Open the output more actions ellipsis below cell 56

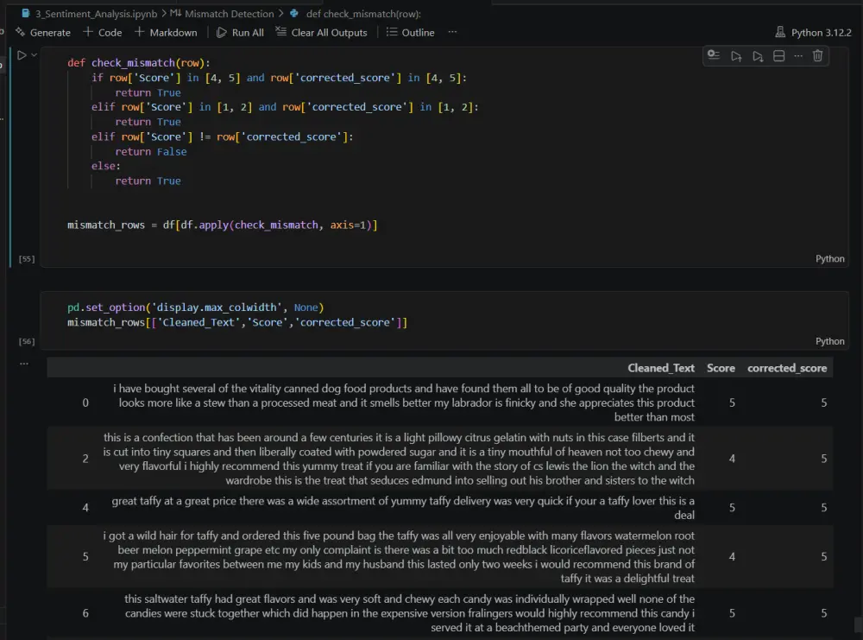(23, 364)
